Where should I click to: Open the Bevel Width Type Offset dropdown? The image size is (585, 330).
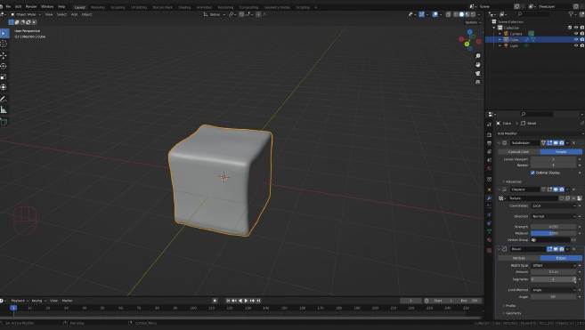[x=553, y=265]
